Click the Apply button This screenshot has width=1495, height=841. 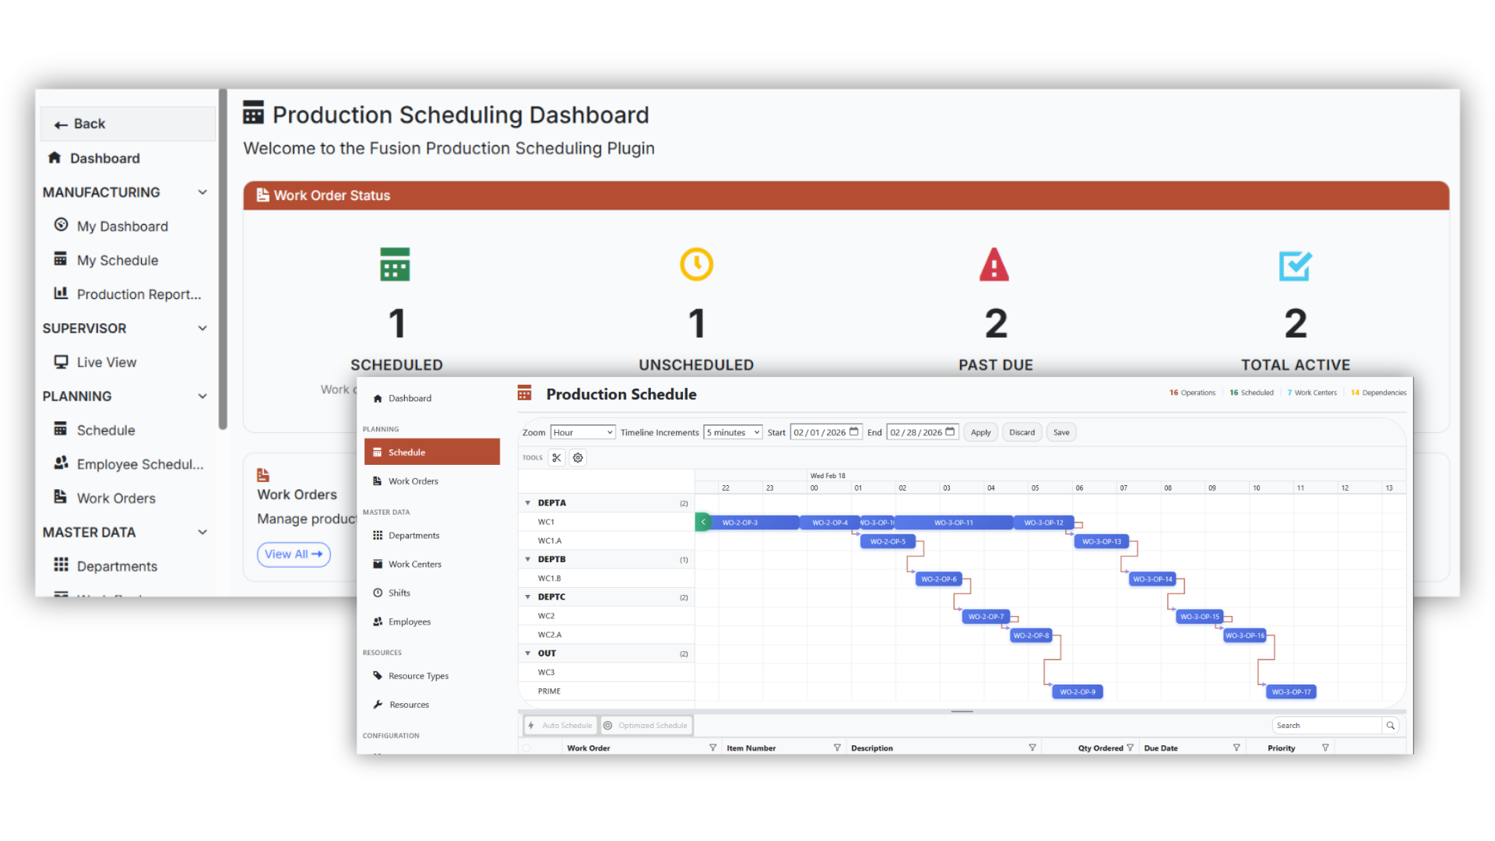[981, 432]
